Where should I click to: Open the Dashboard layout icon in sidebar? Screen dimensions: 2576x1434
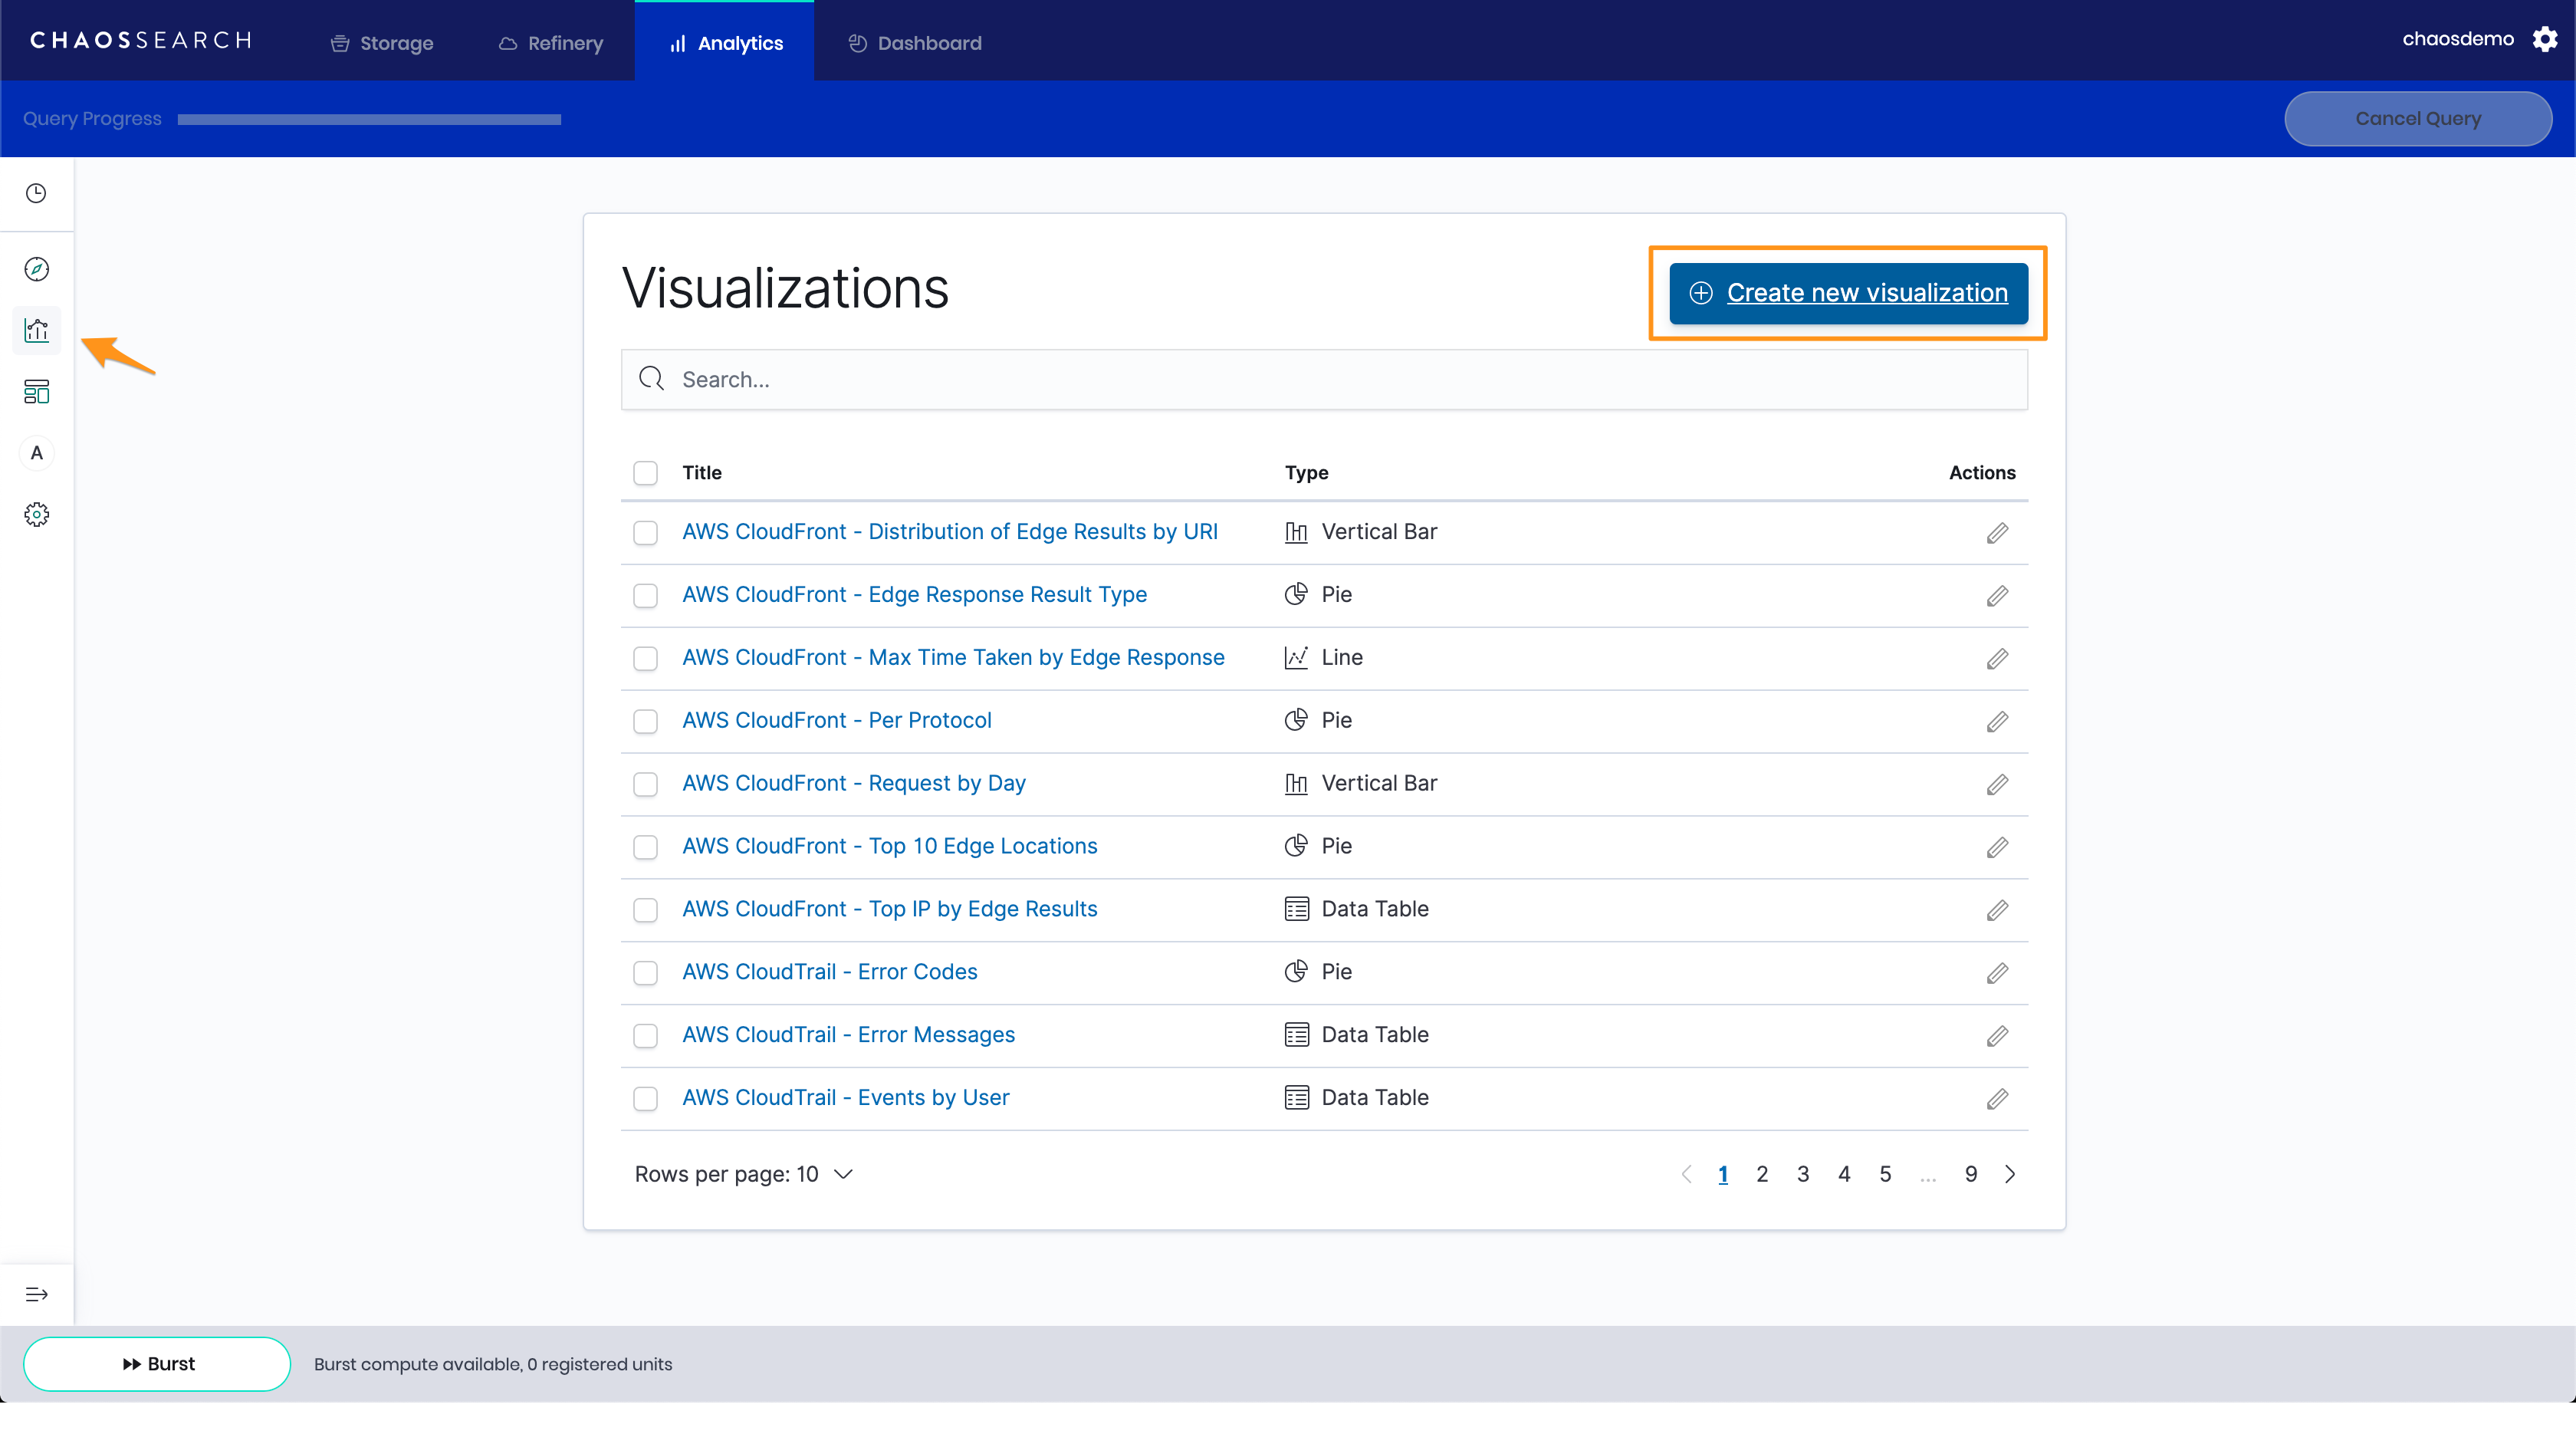click(x=36, y=391)
